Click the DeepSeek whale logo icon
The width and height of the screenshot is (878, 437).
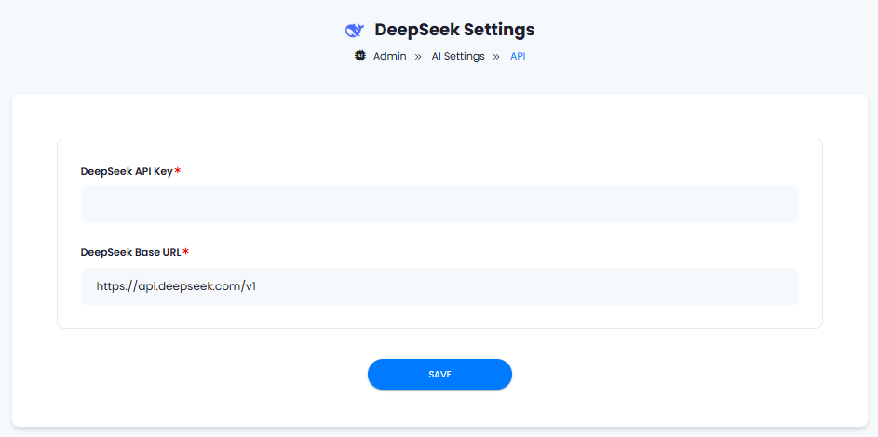(x=355, y=30)
